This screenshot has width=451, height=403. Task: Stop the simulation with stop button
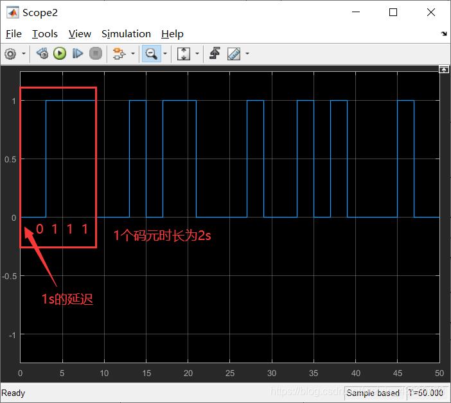(96, 53)
